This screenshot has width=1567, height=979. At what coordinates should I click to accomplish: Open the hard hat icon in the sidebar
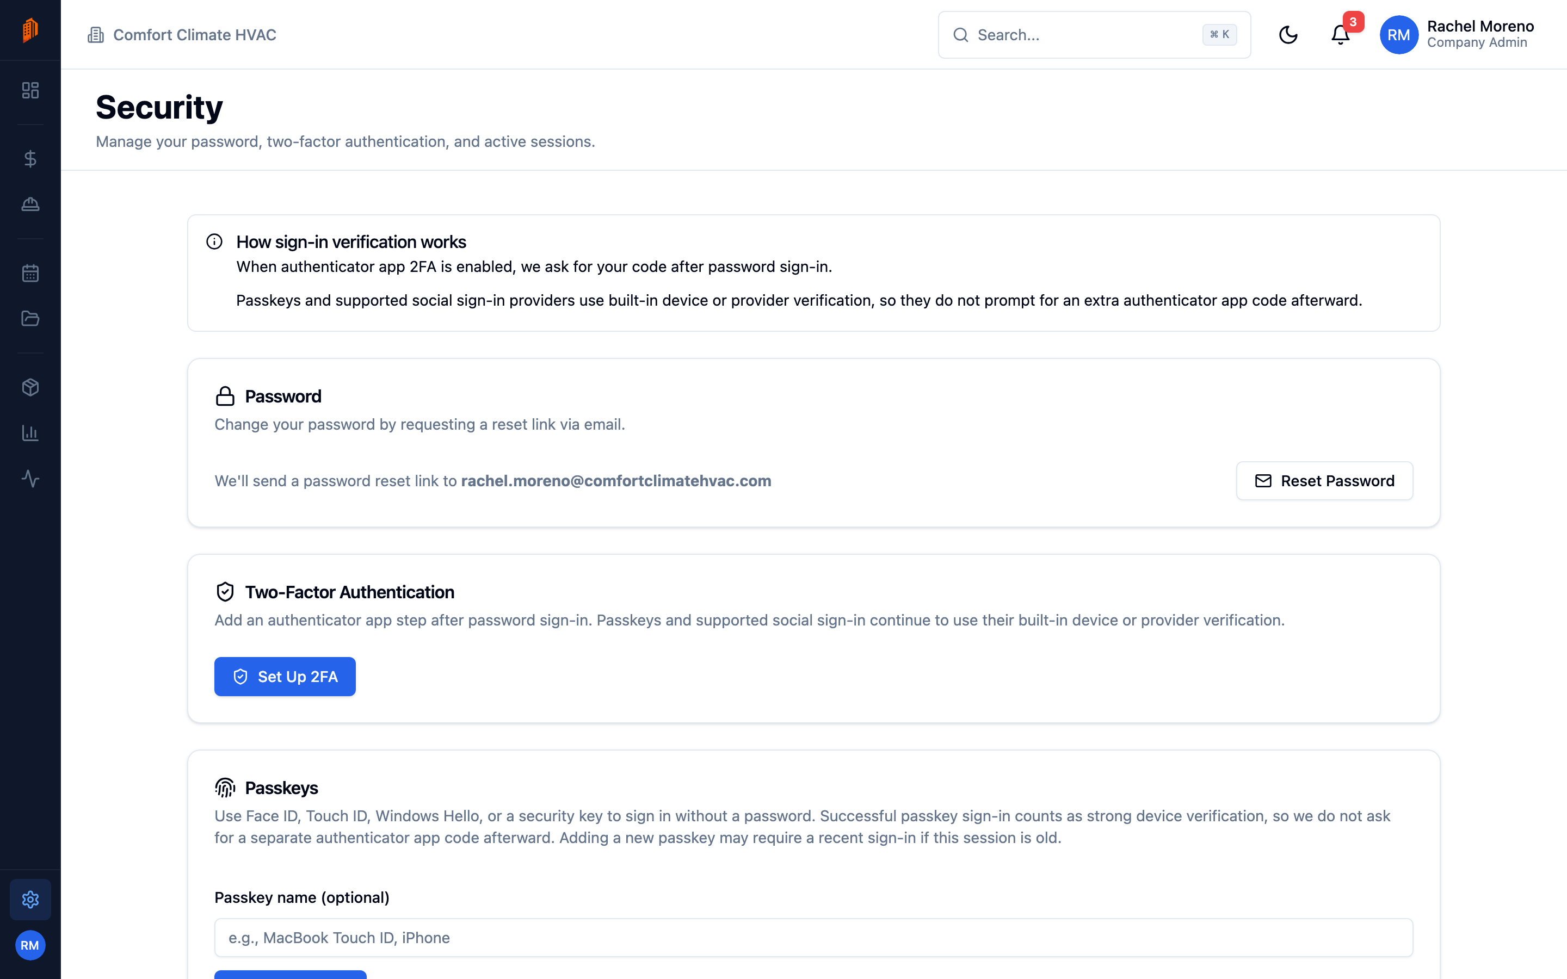(30, 205)
